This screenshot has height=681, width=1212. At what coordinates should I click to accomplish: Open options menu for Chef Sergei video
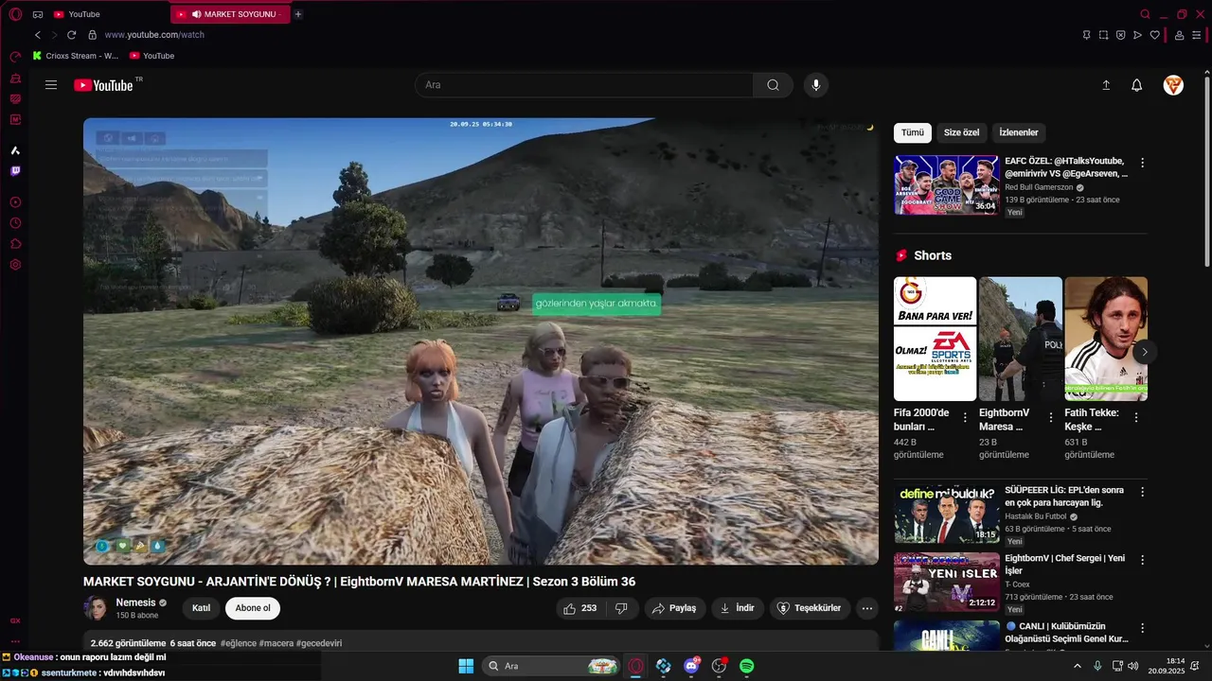(x=1142, y=560)
